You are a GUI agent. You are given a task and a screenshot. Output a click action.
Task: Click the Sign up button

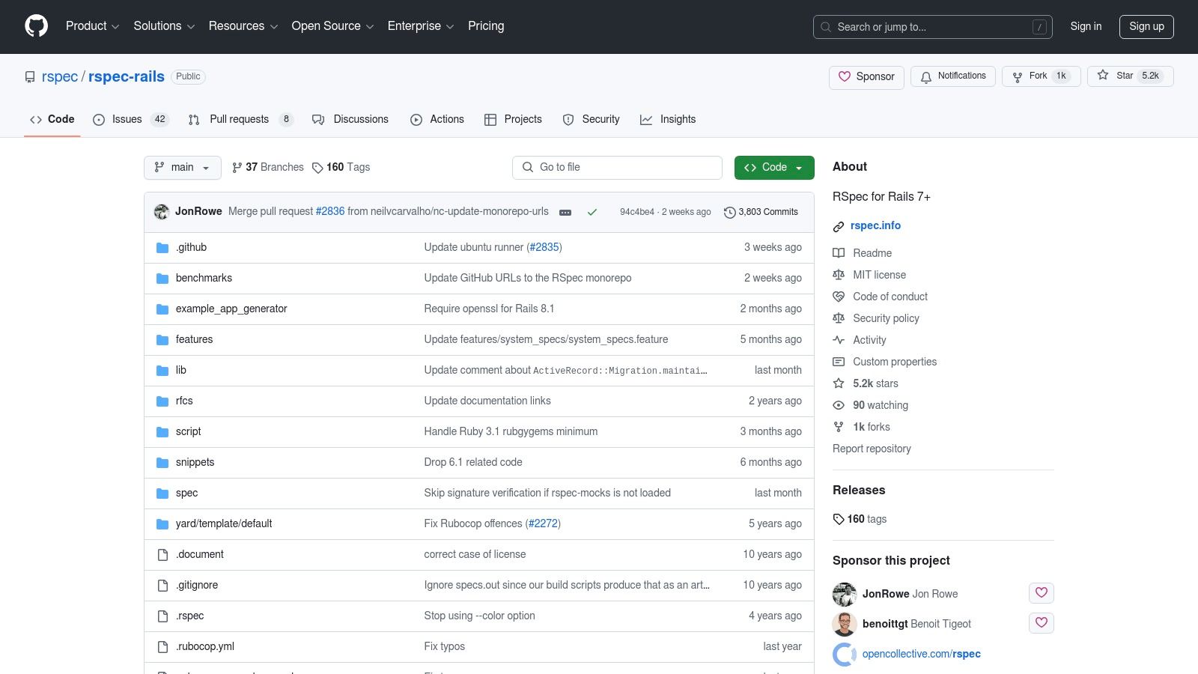tap(1146, 27)
